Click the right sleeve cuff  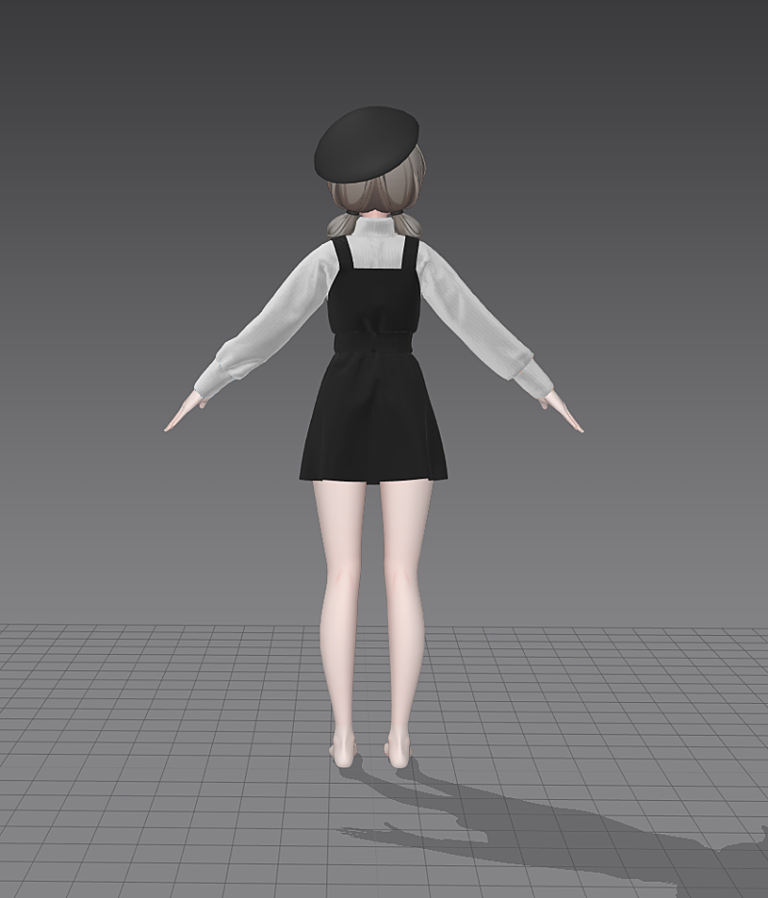[531, 376]
